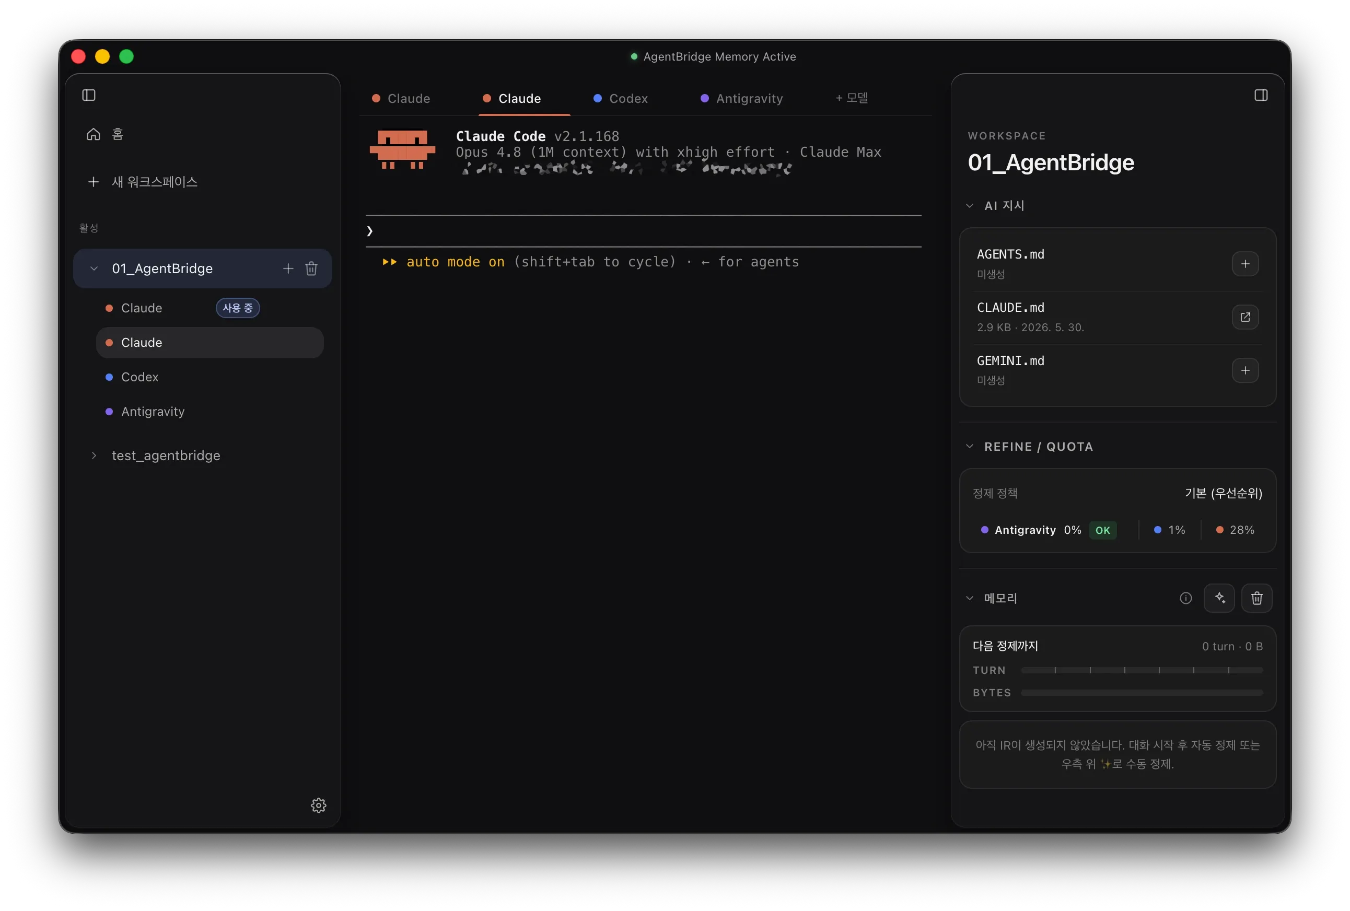Image resolution: width=1350 pixels, height=911 pixels.
Task: Click the 2.9 KB file size text
Action: coord(993,328)
